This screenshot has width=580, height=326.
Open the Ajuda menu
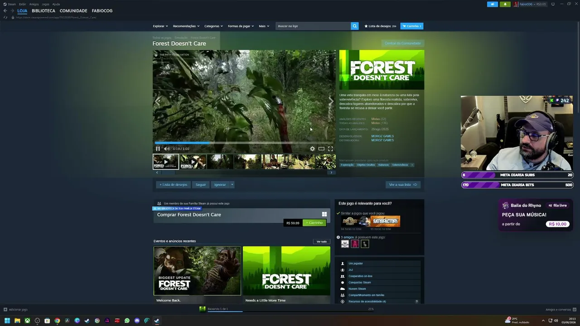click(56, 4)
